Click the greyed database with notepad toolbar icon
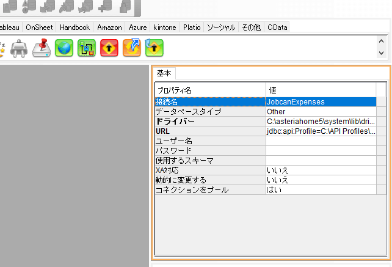The width and height of the screenshot is (392, 267). coord(10,6)
